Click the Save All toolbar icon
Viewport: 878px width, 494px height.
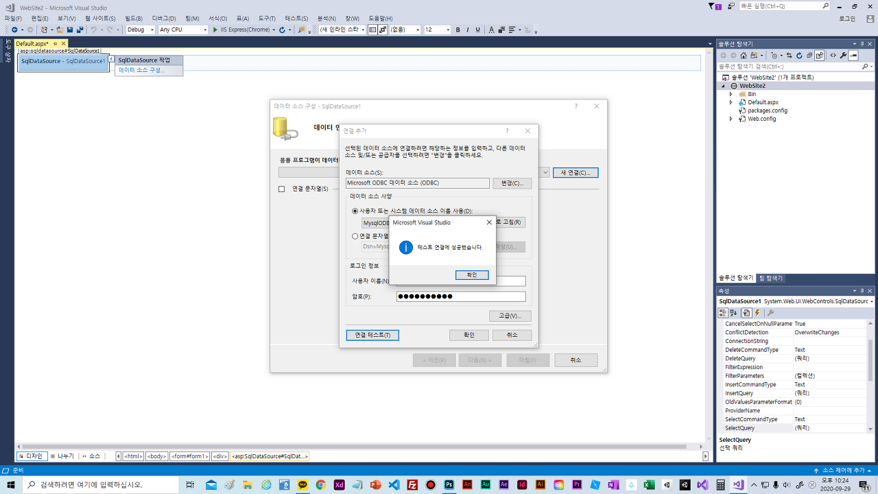point(80,30)
